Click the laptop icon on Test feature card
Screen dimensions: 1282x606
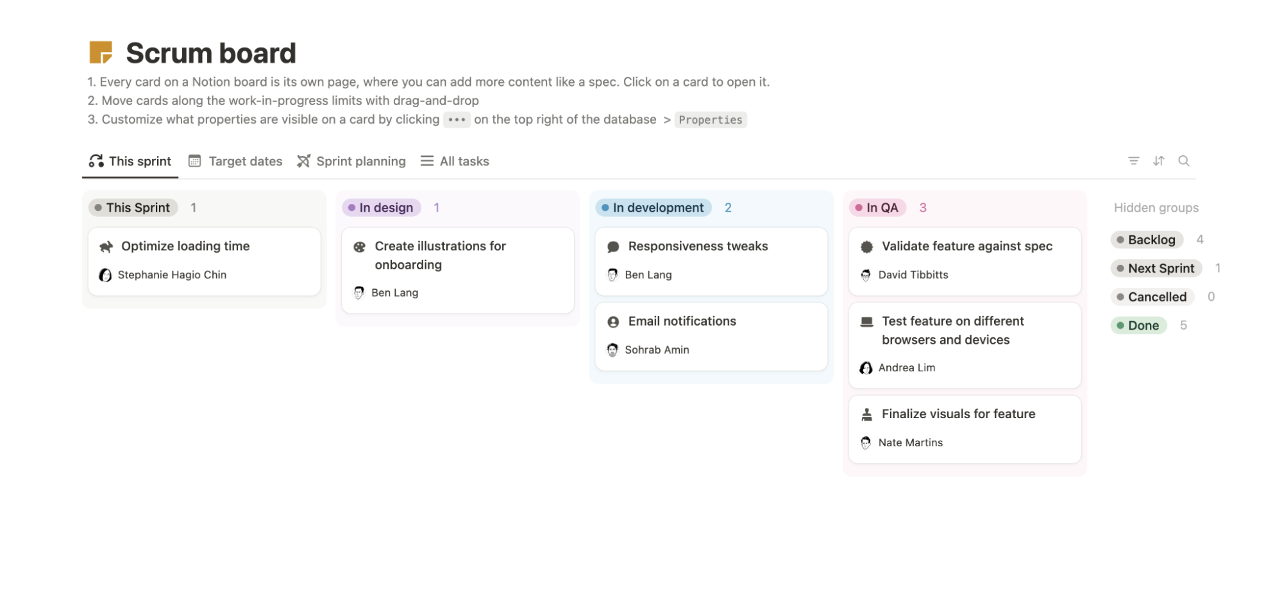866,321
